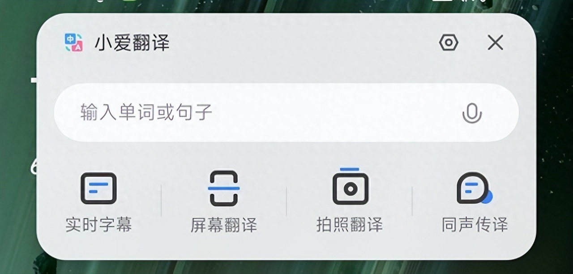
Task: Click the placeholder text 输入单词或句子
Action: [146, 112]
